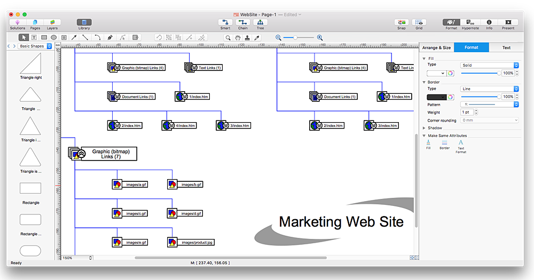534x280 pixels.
Task: Switch to the Arrange & Size tab
Action: coord(438,47)
